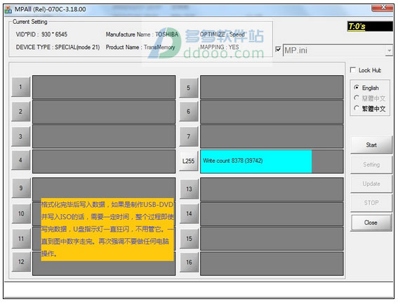Click port button 9
This screenshot has height=304, width=398.
(21, 188)
